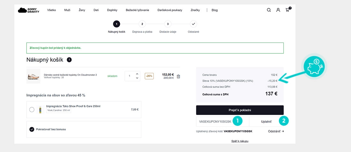Click the -26% discount badge
The width and height of the screenshot is (351, 152).
coord(149,76)
